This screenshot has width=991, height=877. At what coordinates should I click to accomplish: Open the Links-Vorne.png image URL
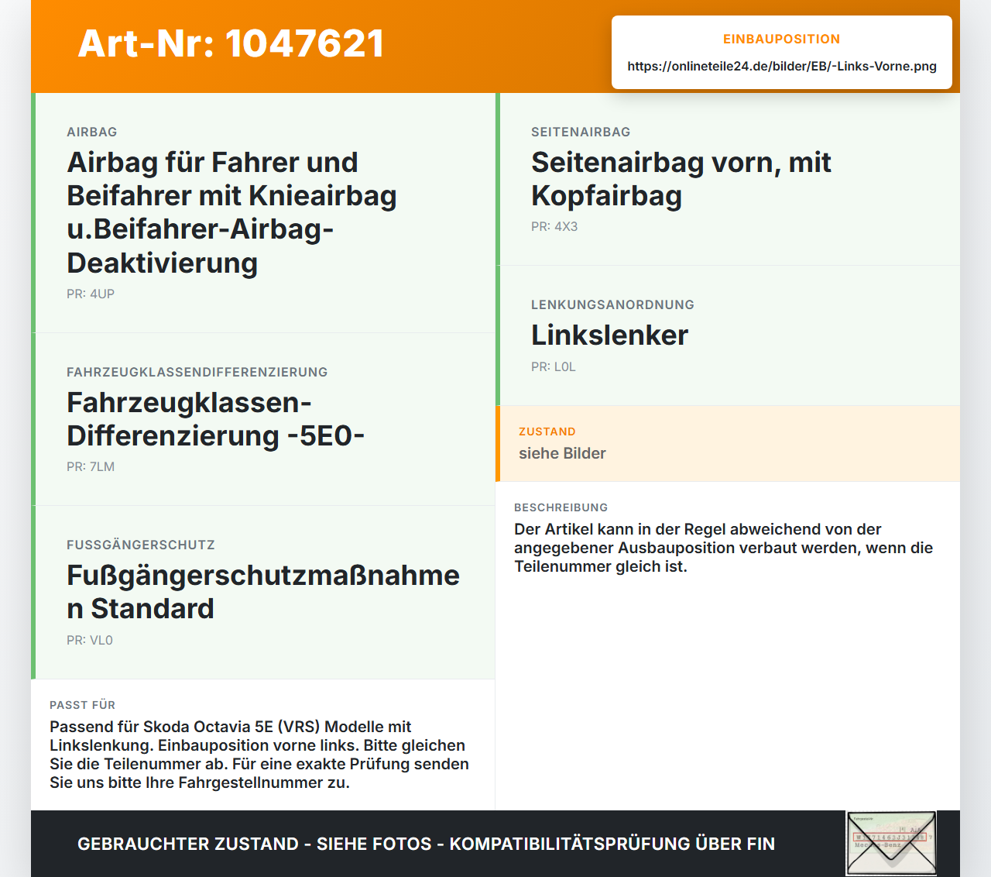[x=782, y=66]
